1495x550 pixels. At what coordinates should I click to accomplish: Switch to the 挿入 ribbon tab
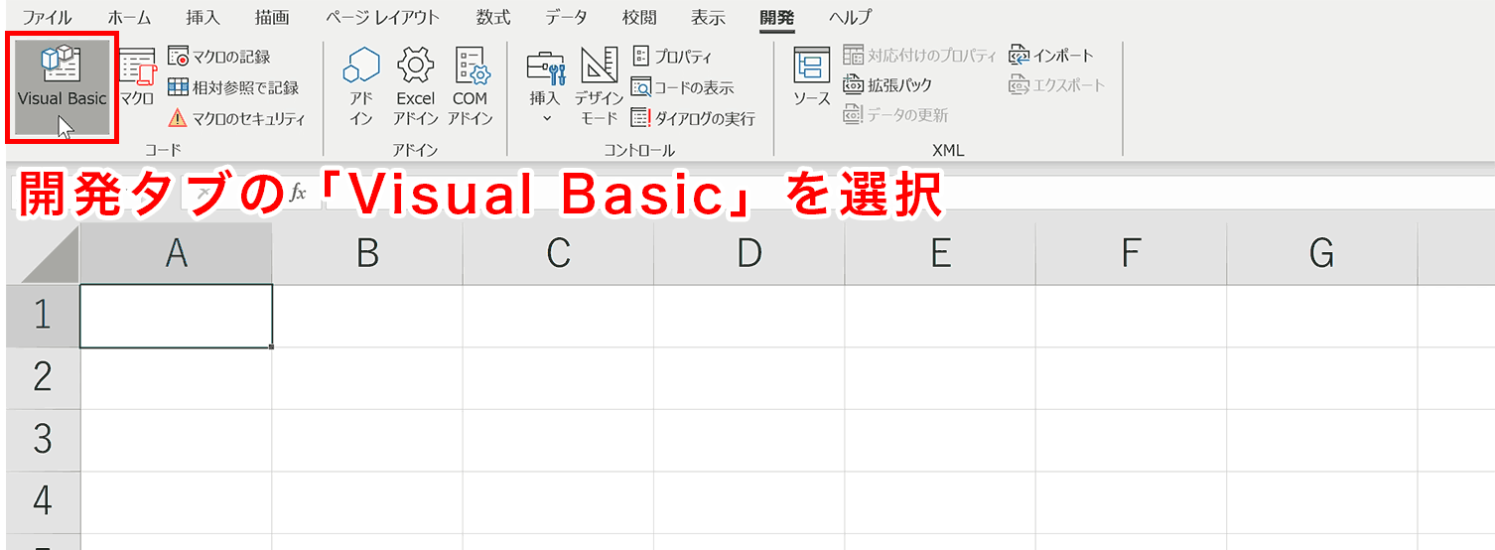click(x=203, y=17)
